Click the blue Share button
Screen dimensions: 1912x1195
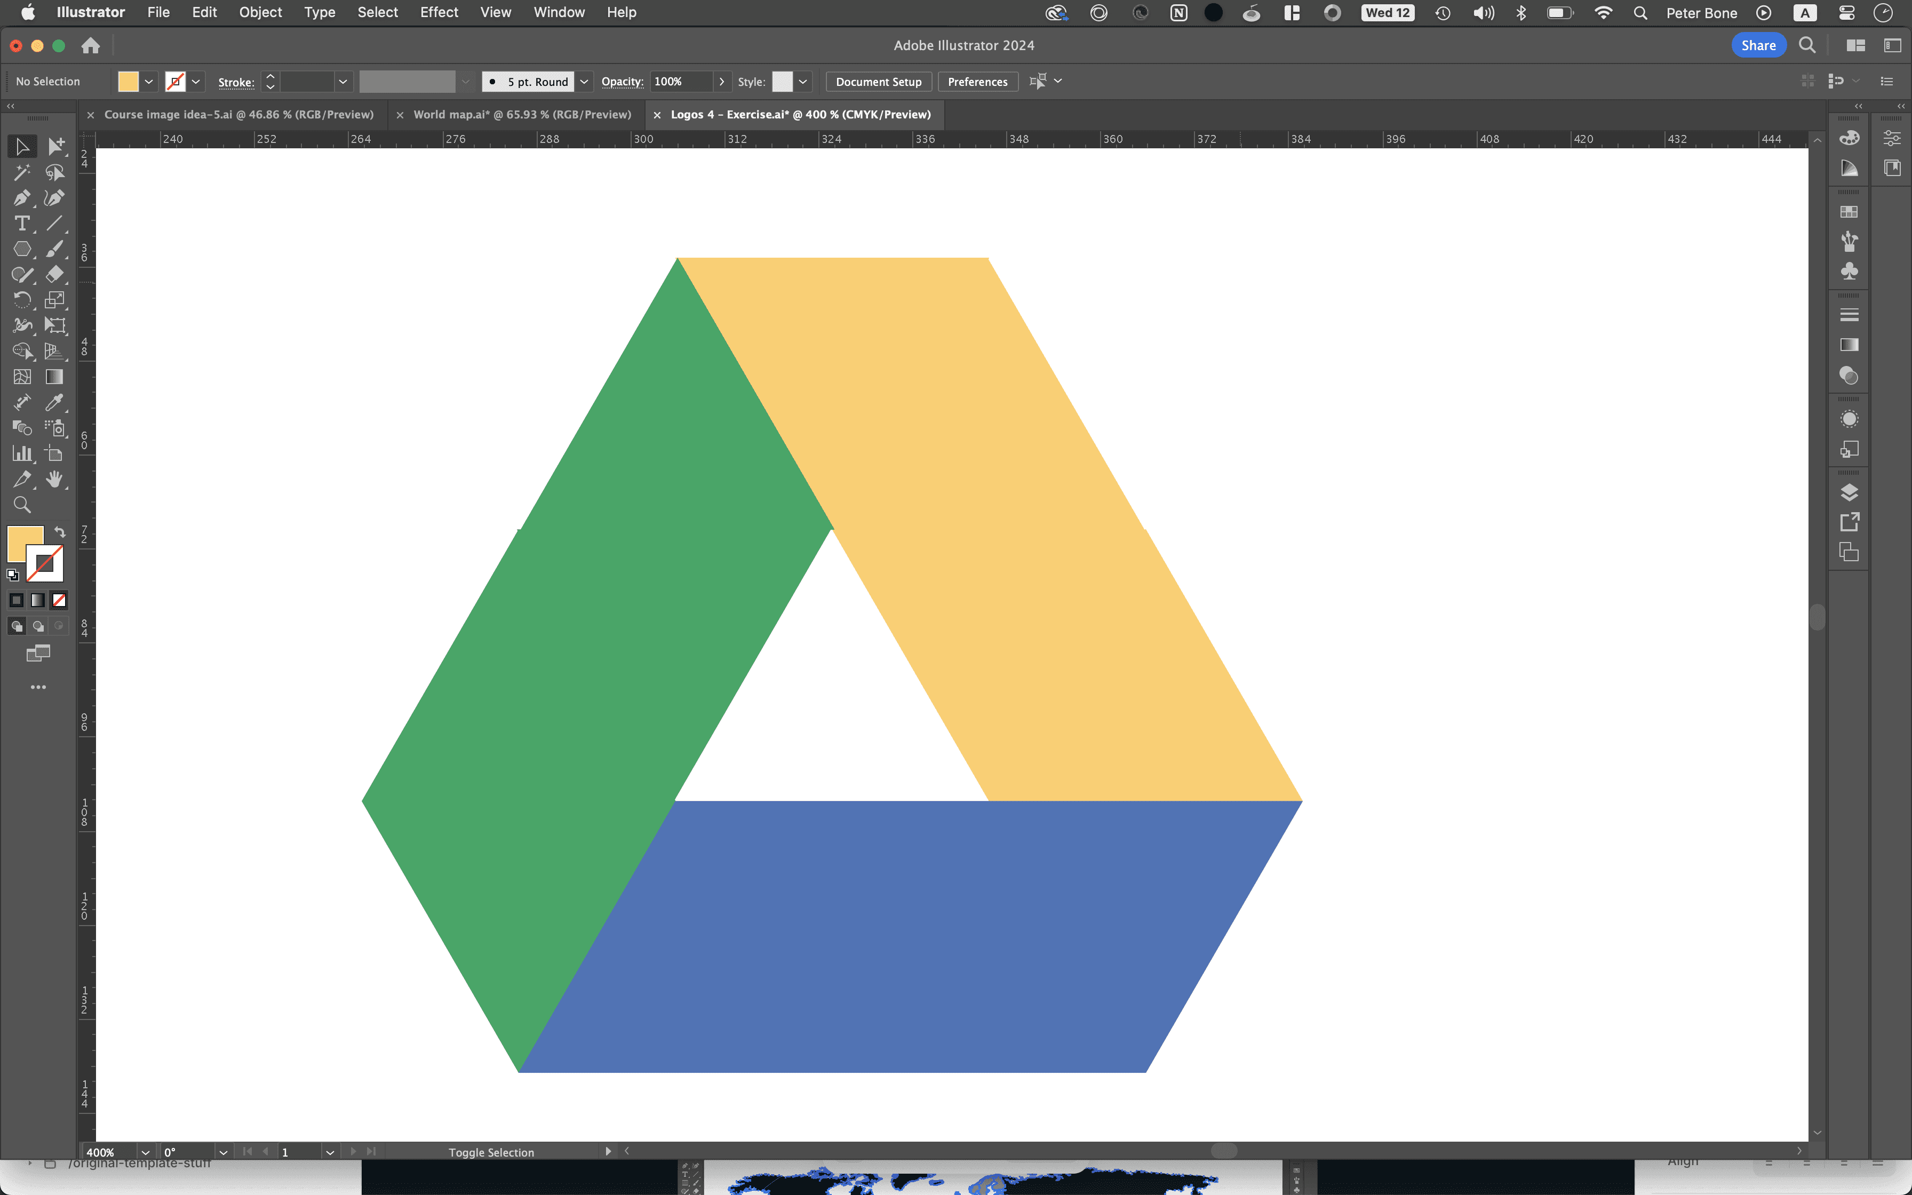point(1758,45)
